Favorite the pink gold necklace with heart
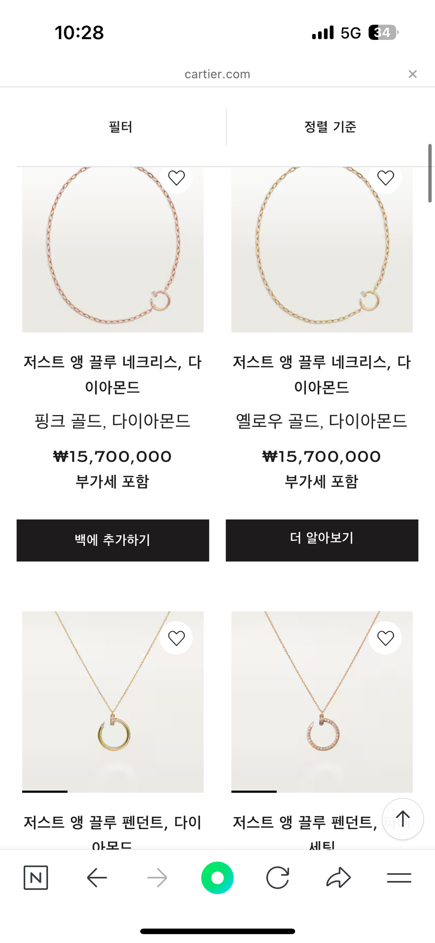Screen dimensions: 435x943 [x=176, y=178]
